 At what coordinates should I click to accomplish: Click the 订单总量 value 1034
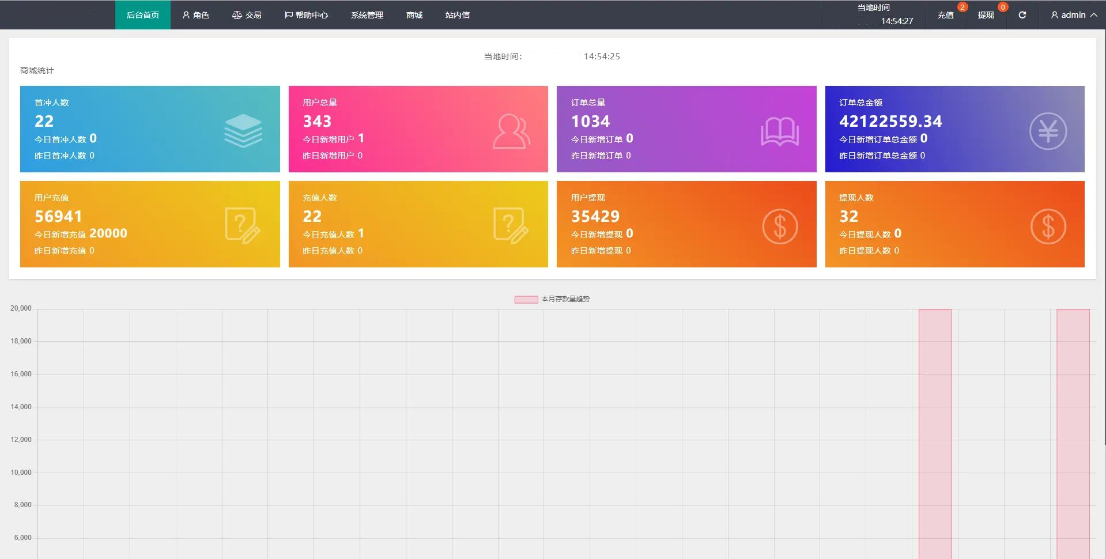pos(590,122)
